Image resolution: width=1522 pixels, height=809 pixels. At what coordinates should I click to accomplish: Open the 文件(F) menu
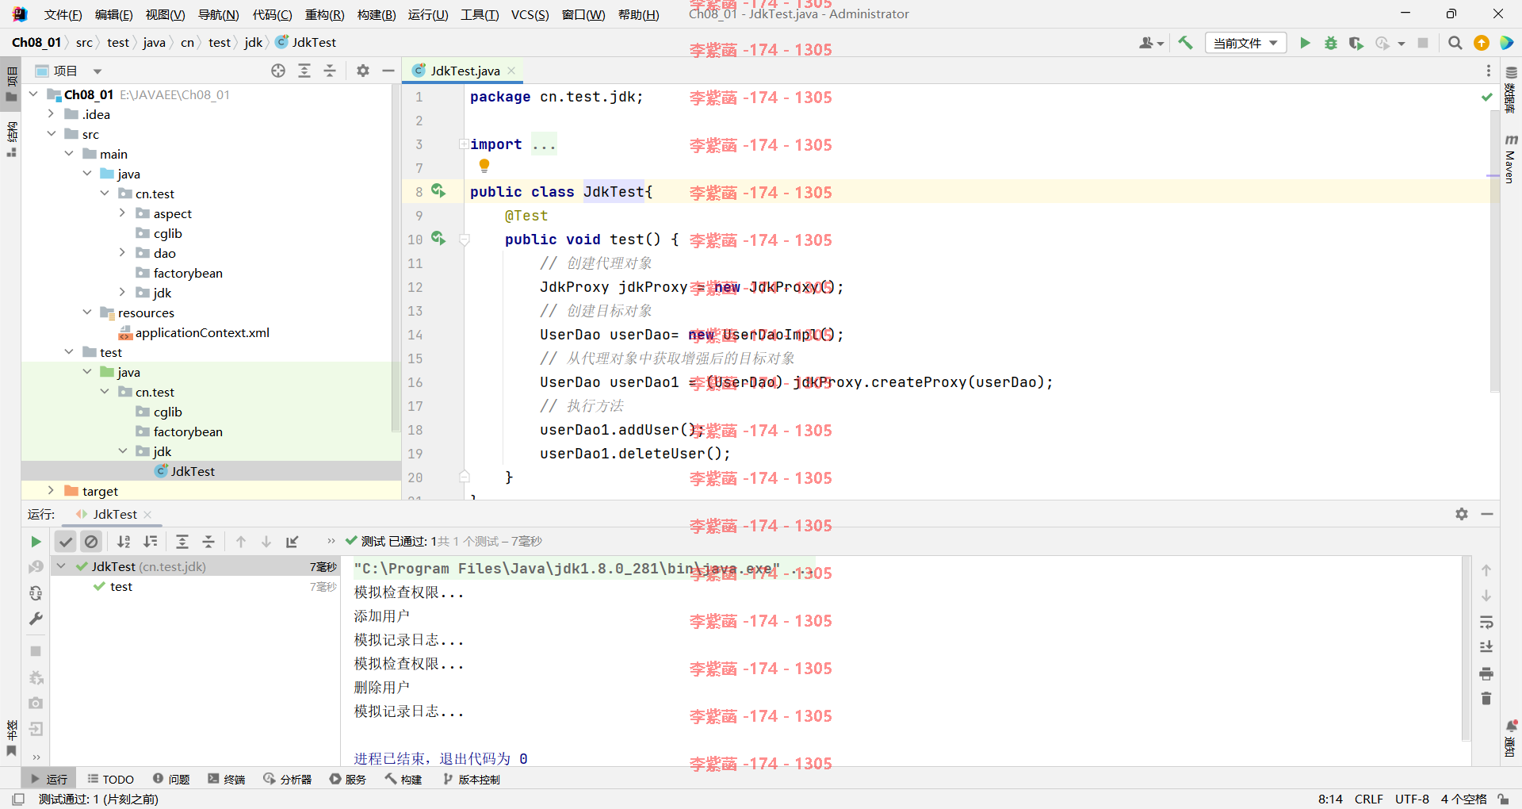[63, 14]
